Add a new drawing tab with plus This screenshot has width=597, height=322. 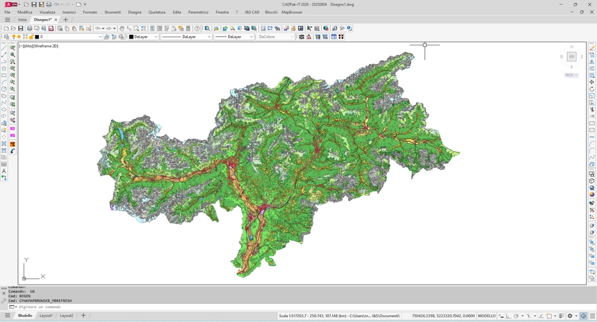[x=65, y=19]
